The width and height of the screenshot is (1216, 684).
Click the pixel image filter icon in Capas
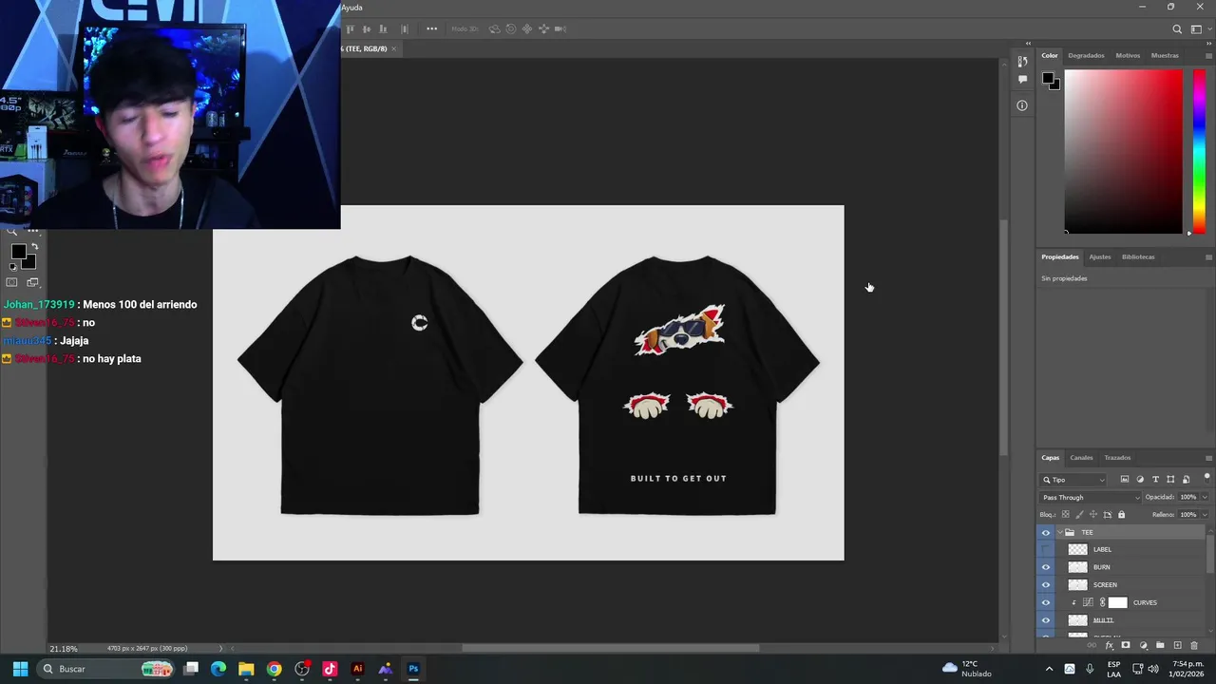(x=1125, y=480)
